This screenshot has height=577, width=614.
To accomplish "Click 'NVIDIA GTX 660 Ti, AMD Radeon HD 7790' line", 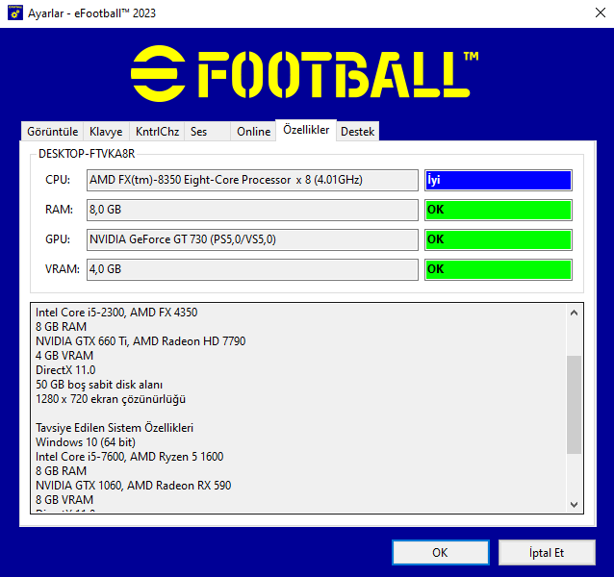I will (x=141, y=341).
